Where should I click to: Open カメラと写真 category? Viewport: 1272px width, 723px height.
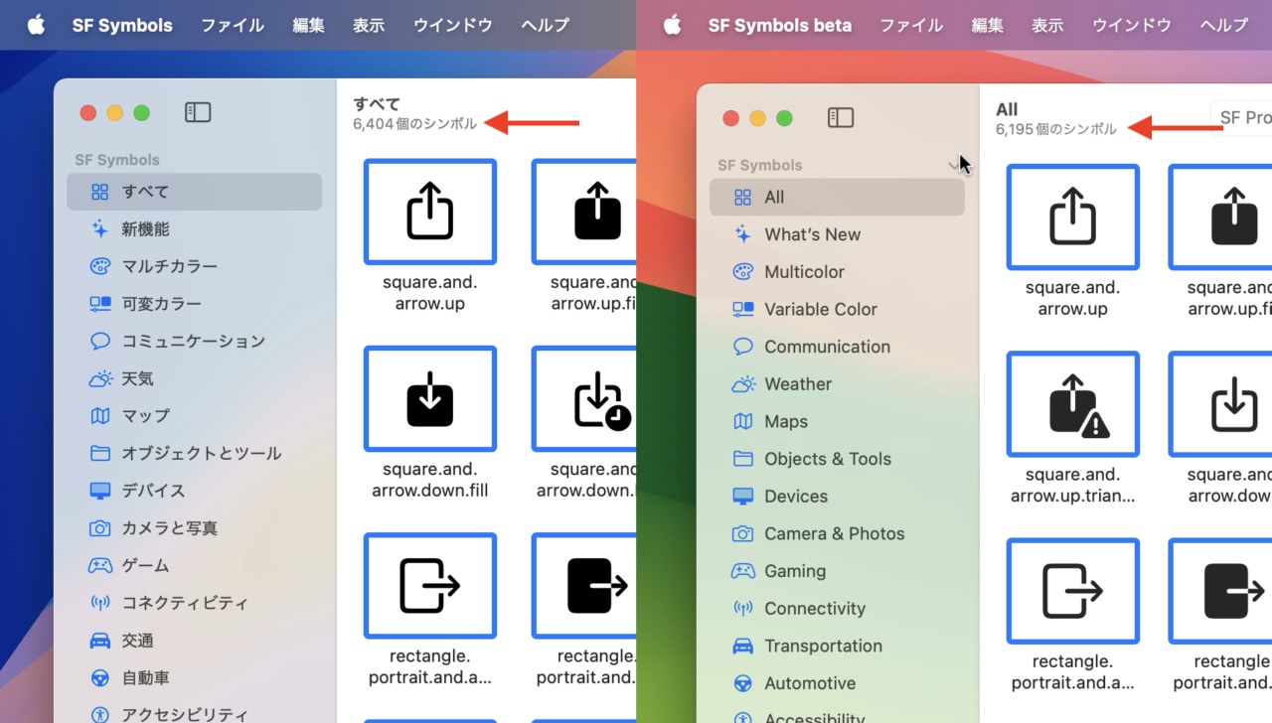point(195,528)
